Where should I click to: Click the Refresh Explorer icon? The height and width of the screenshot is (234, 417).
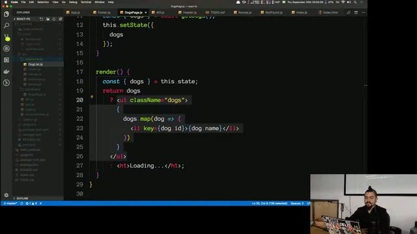54,19
